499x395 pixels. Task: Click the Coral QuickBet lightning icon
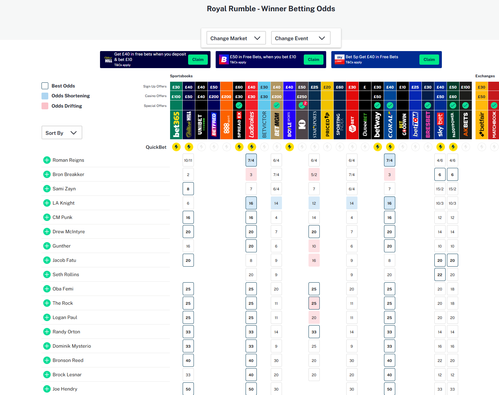(x=390, y=147)
